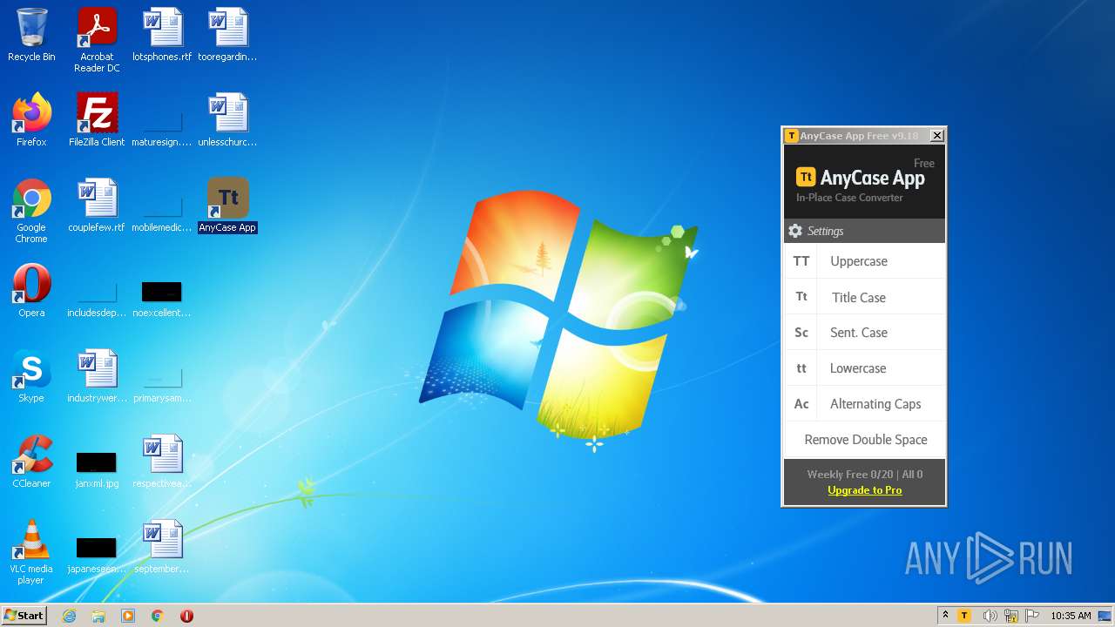Click Remove Double Space
The height and width of the screenshot is (627, 1115).
pos(864,440)
